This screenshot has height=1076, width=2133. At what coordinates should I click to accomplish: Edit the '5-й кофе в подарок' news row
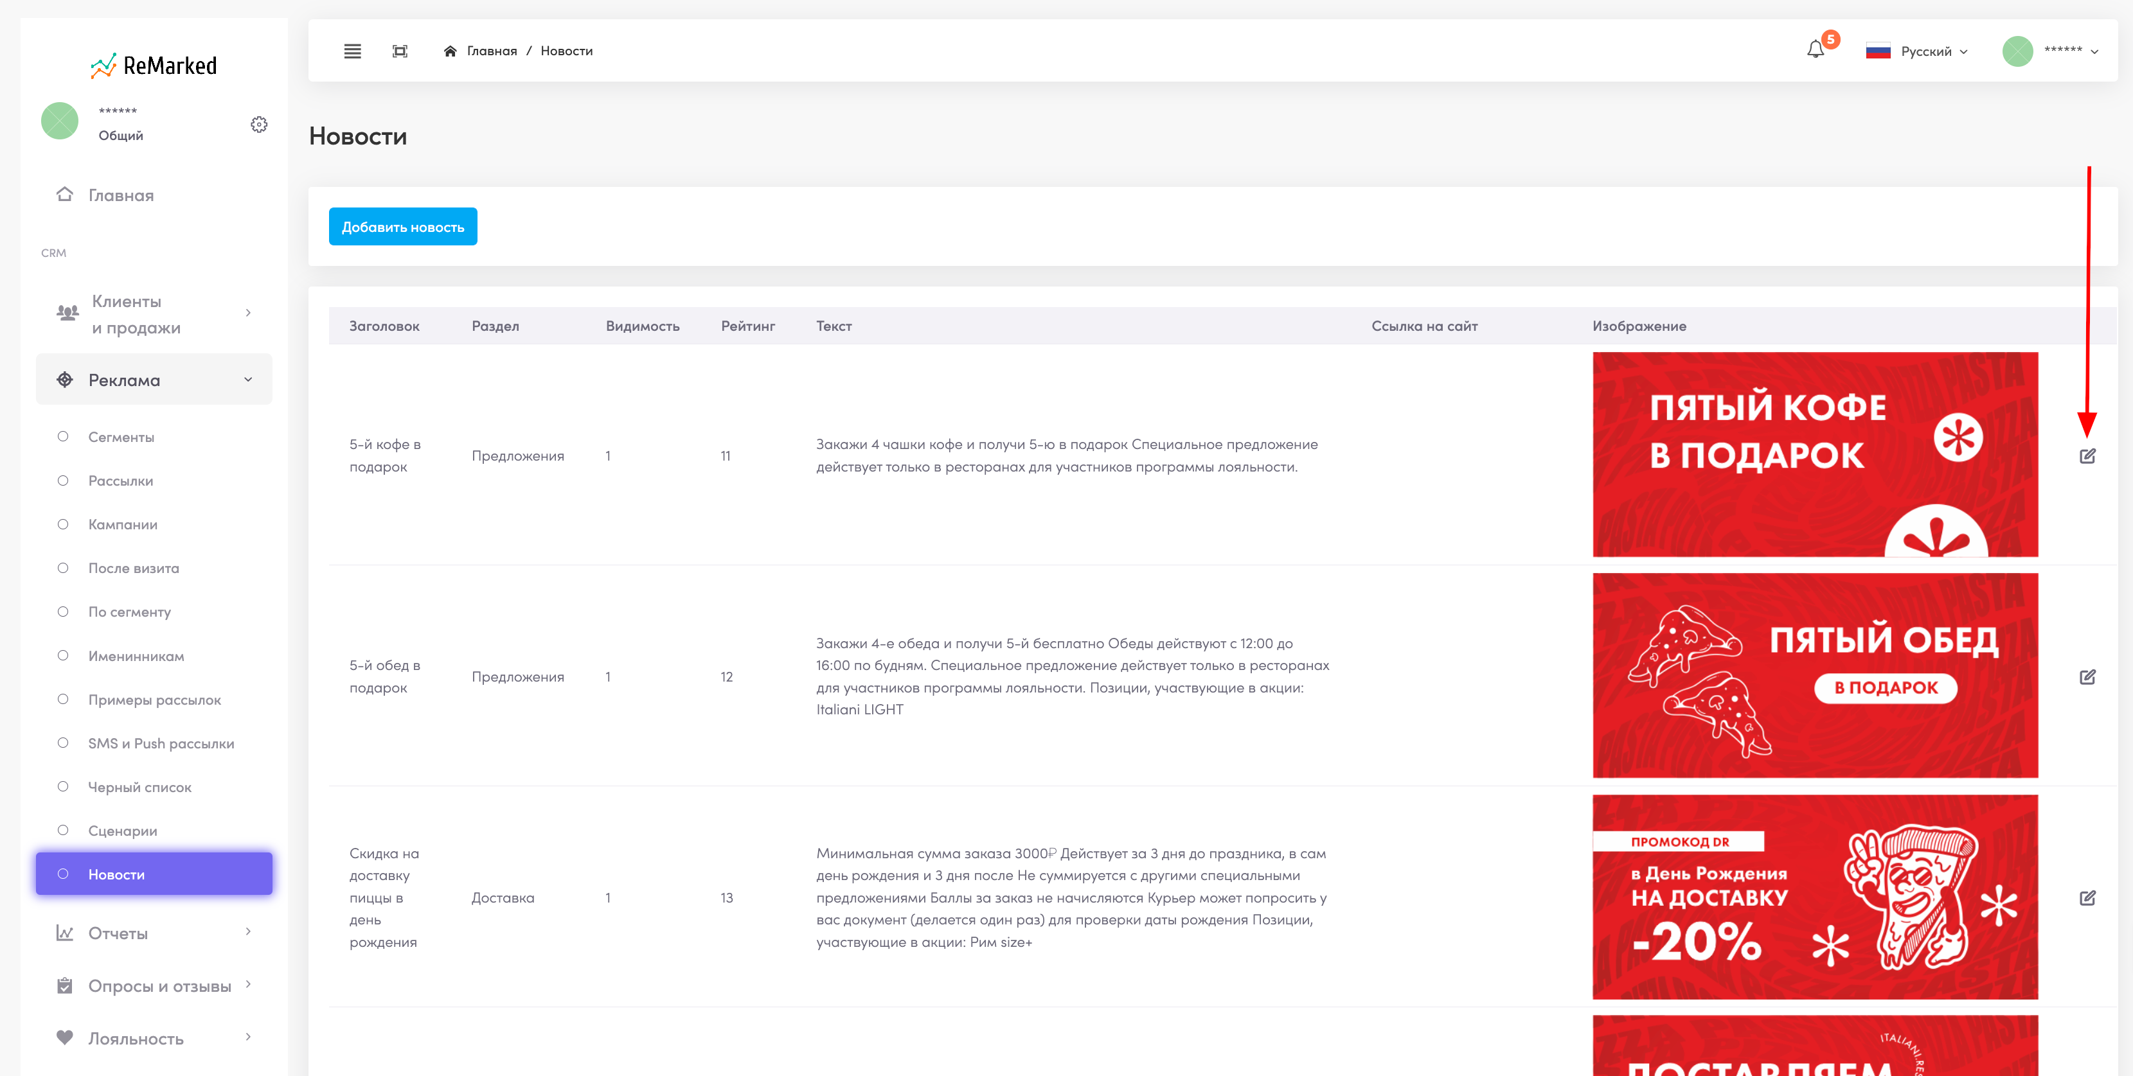point(2087,456)
